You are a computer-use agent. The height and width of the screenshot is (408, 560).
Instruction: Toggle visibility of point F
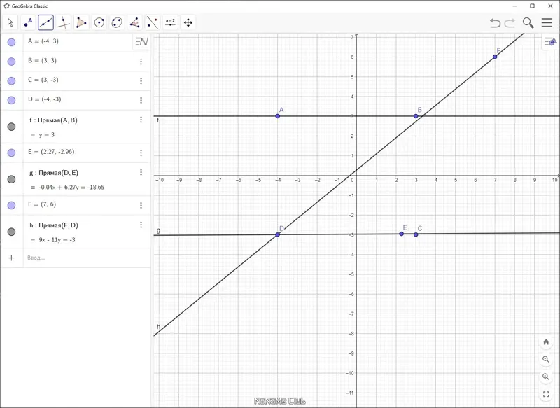coord(11,205)
